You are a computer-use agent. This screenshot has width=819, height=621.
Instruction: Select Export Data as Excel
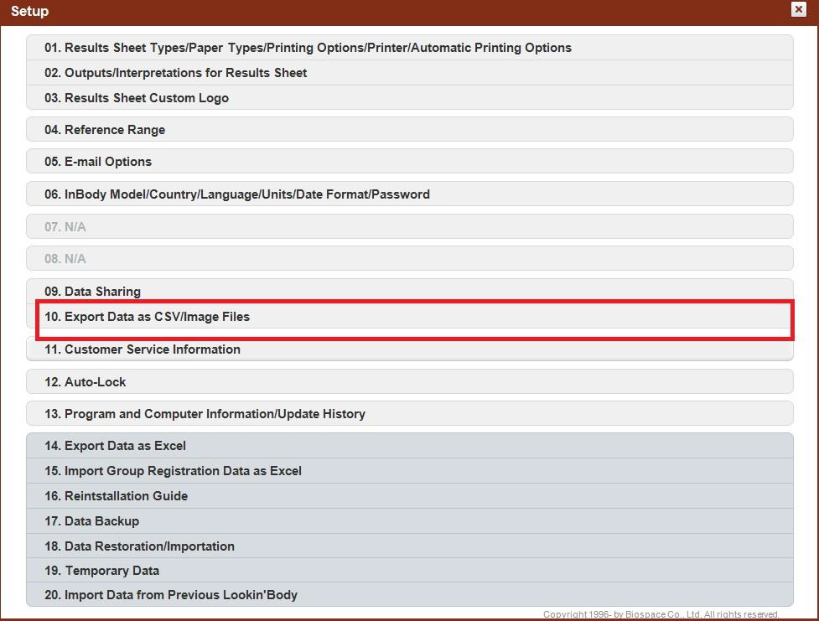pos(116,446)
